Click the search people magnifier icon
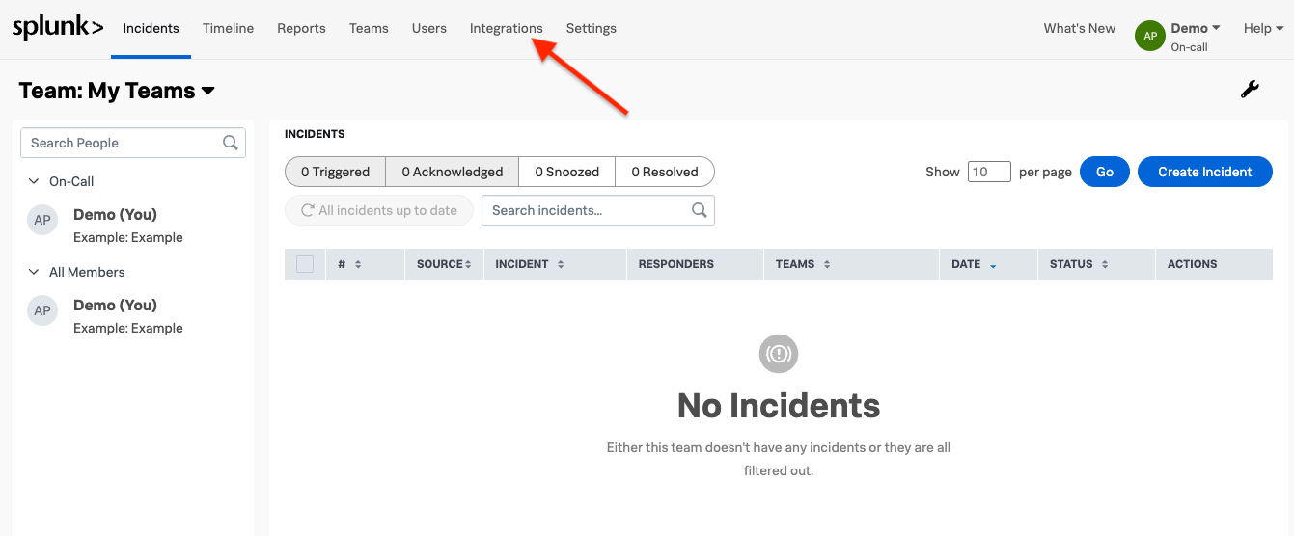Image resolution: width=1294 pixels, height=536 pixels. 231,143
